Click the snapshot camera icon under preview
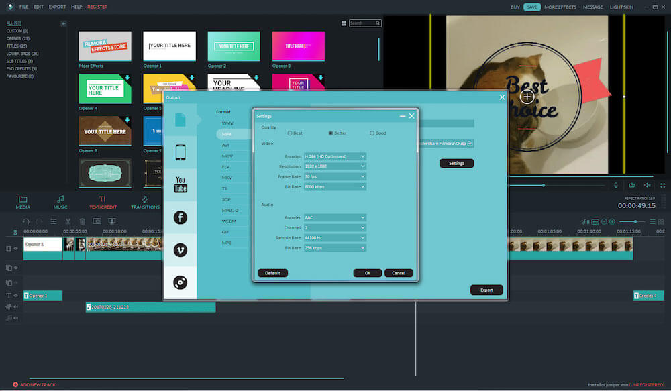671x391 pixels. (x=631, y=185)
